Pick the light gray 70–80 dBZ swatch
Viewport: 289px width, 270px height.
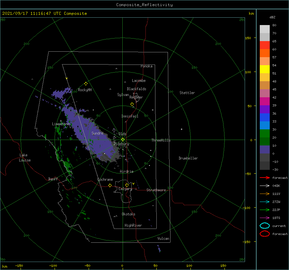pyautogui.click(x=265, y=29)
